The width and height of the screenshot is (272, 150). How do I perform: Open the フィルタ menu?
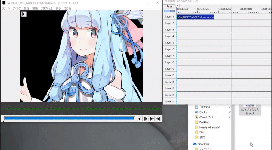pos(17,8)
